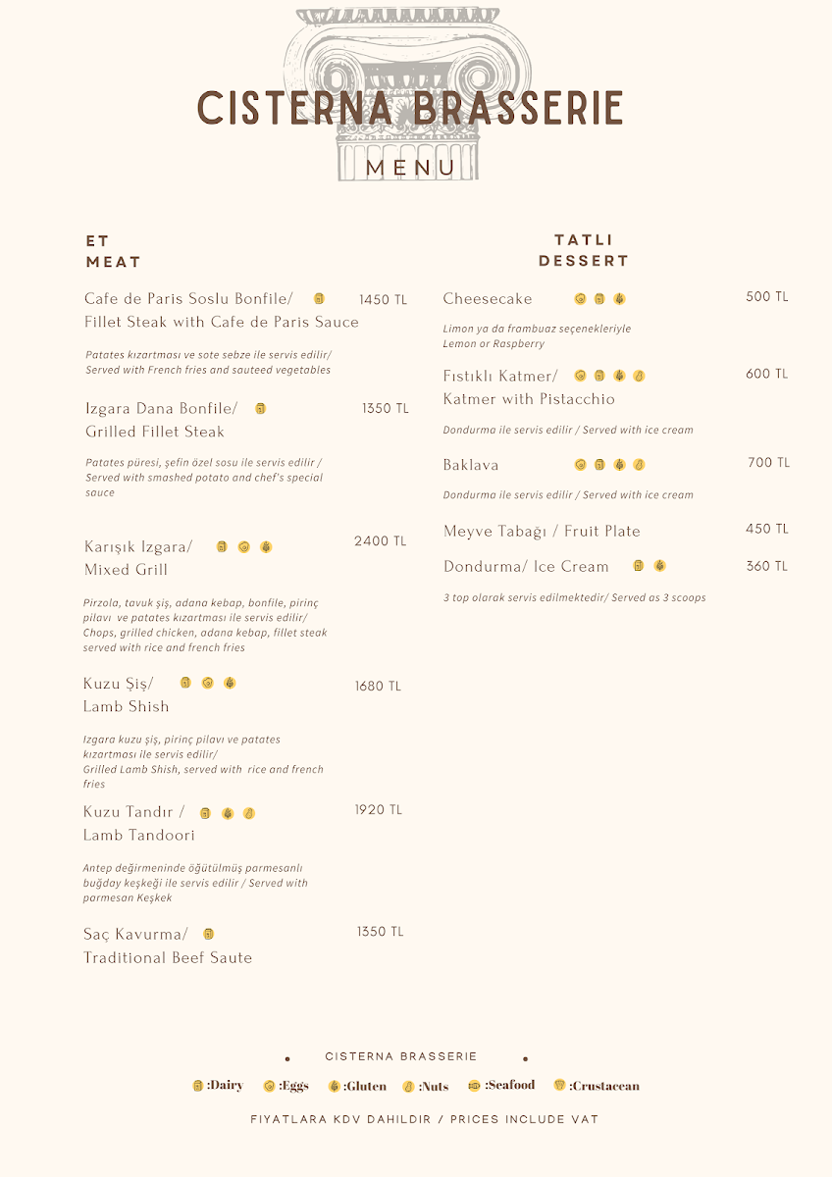Image resolution: width=832 pixels, height=1177 pixels.
Task: Select the ET MEAT section heading
Action: click(x=113, y=251)
